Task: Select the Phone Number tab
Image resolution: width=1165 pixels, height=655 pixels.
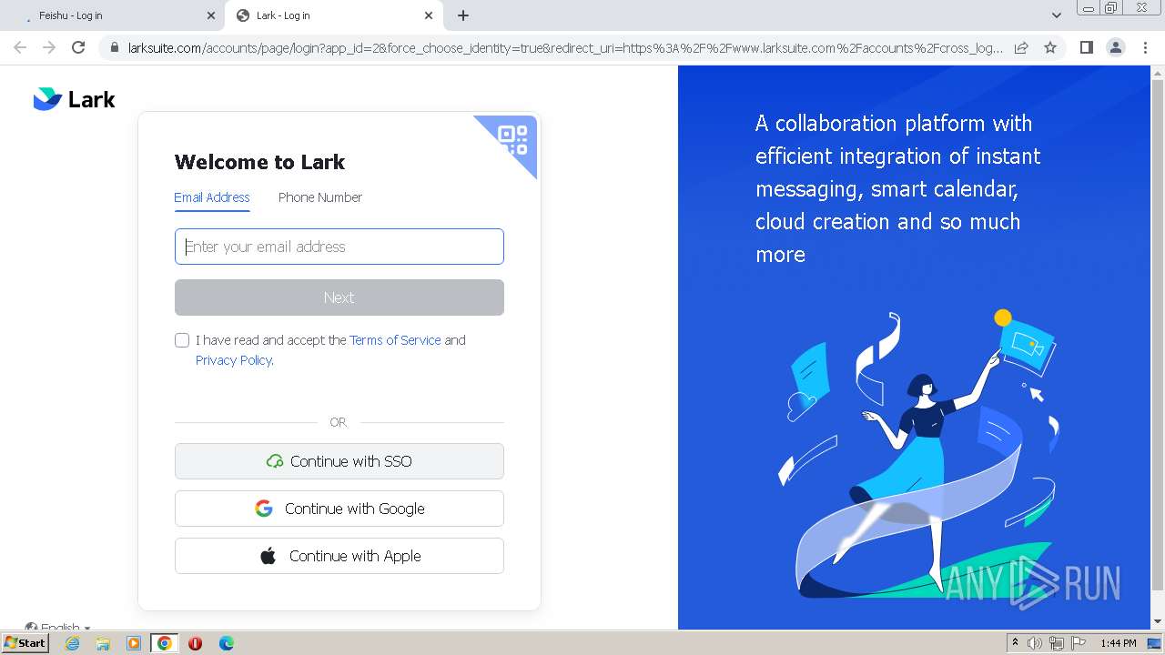Action: 320,197
